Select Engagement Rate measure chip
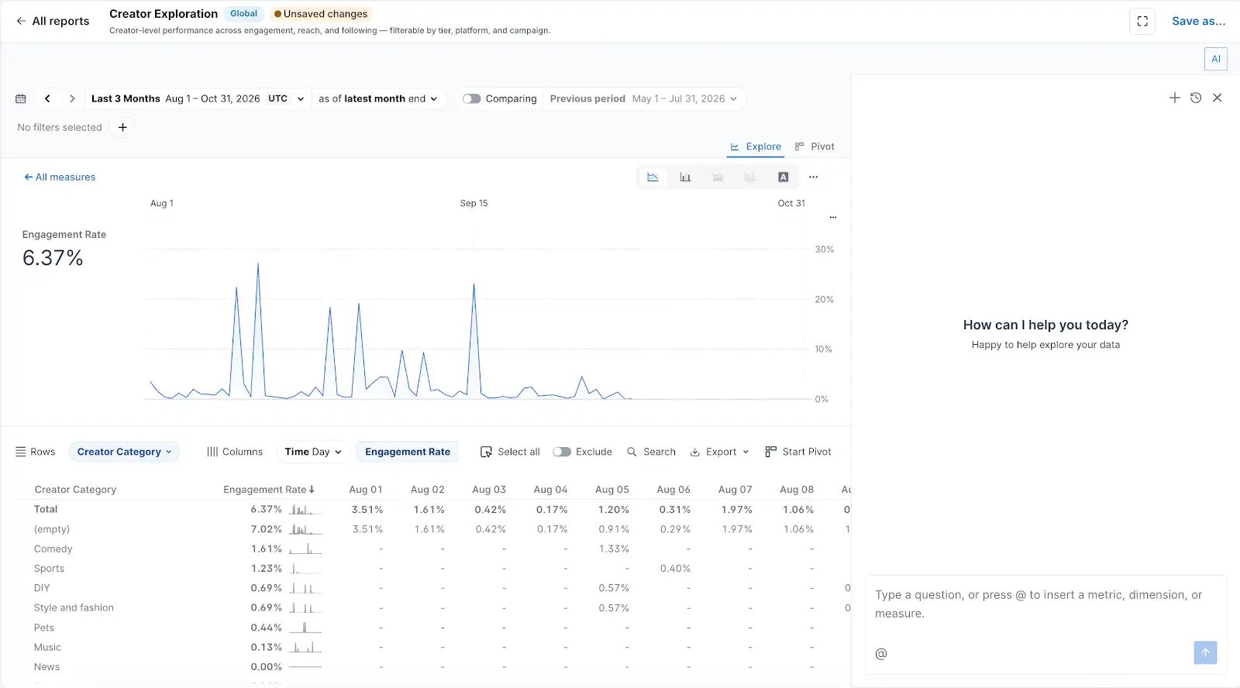1240x688 pixels. pos(408,452)
